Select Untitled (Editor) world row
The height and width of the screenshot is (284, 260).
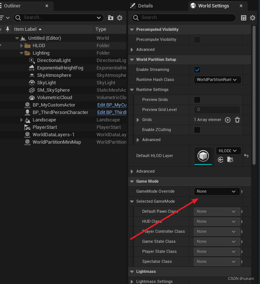click(63, 38)
